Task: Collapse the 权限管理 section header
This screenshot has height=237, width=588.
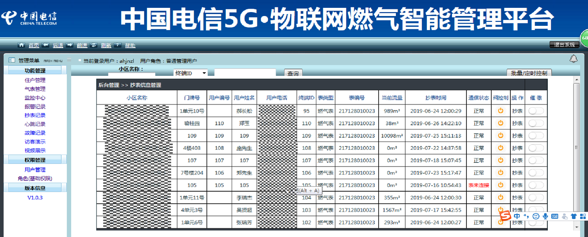Action: [35, 160]
